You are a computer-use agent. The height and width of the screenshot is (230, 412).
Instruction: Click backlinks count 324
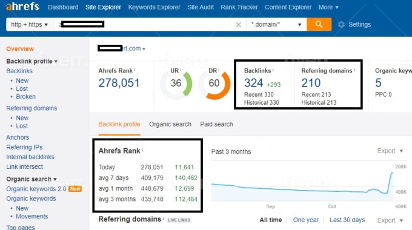click(253, 83)
